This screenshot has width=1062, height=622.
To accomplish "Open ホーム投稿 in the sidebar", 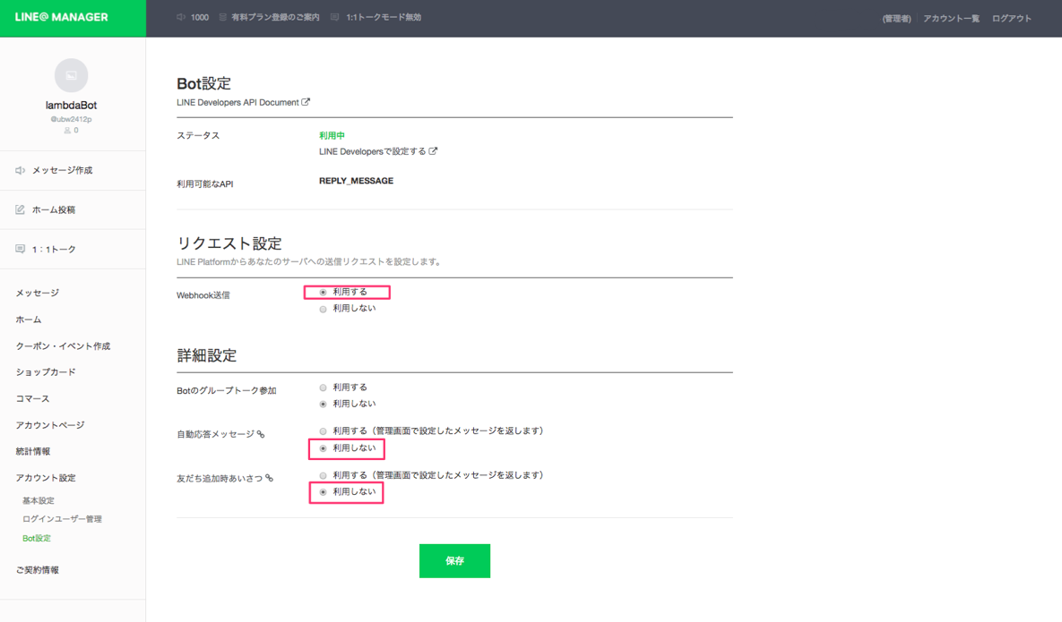I will pyautogui.click(x=54, y=209).
